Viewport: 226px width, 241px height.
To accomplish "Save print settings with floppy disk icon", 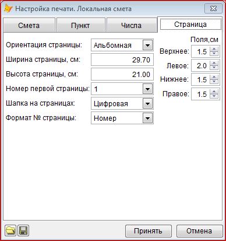I will [x=23, y=231].
